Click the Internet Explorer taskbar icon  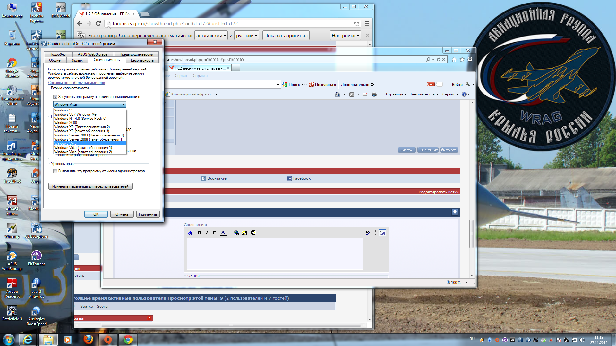(x=28, y=340)
